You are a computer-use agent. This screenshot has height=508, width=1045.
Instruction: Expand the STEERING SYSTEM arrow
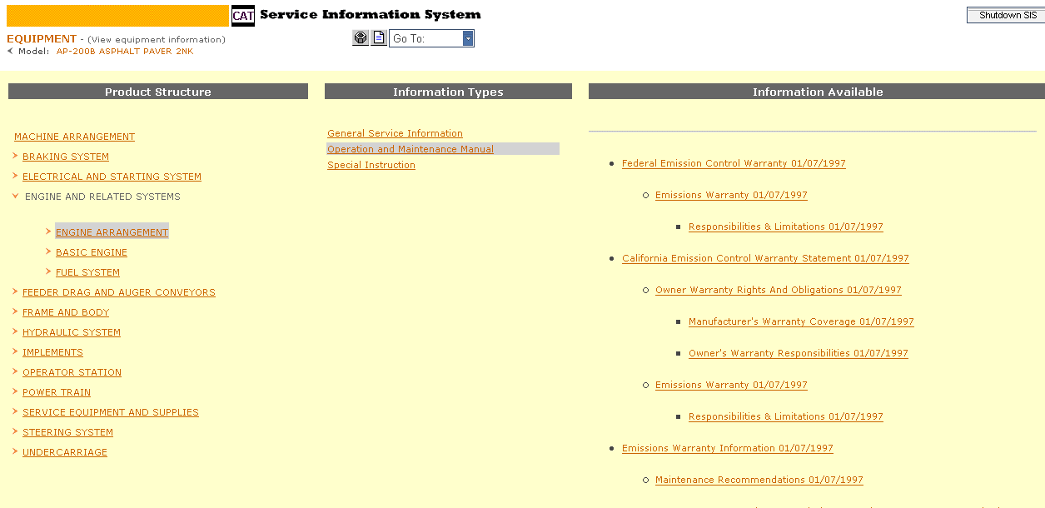click(16, 431)
